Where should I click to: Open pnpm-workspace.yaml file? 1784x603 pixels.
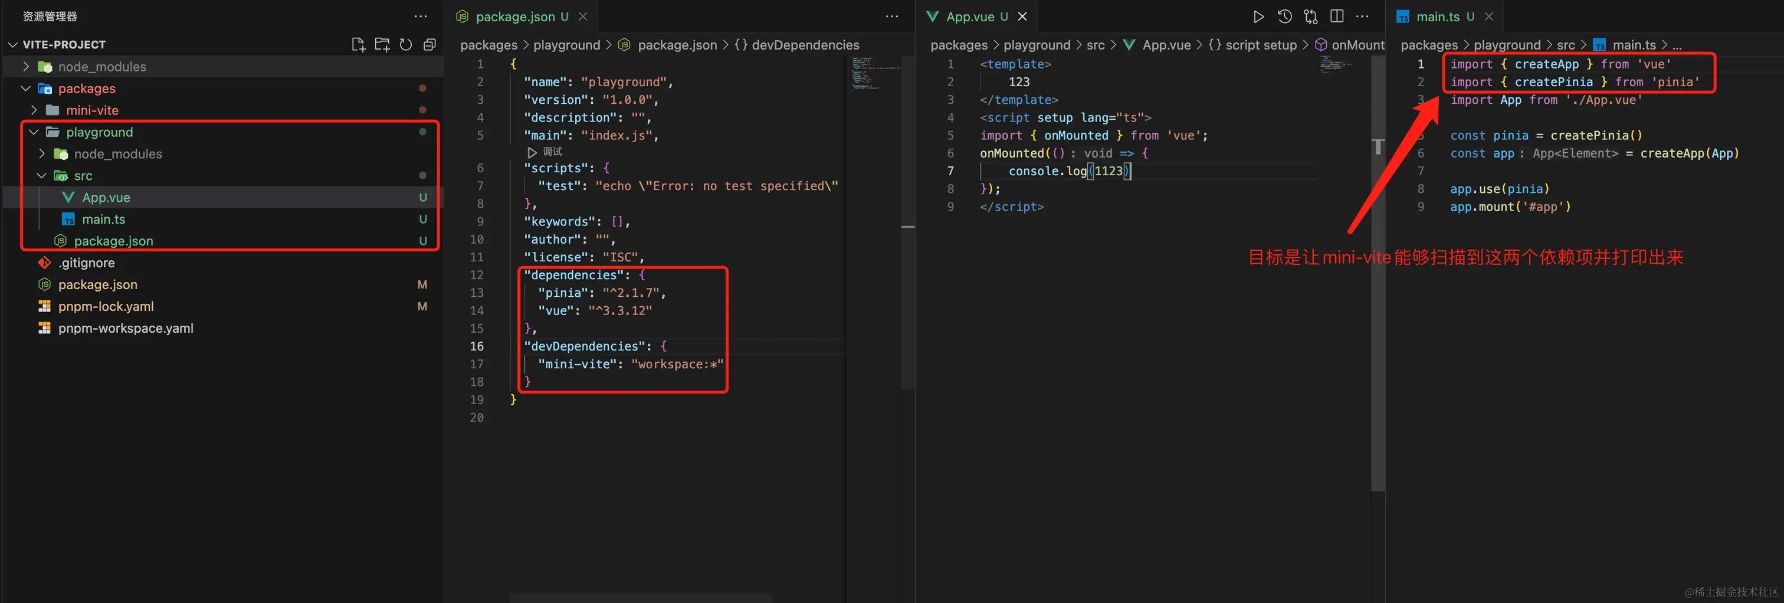point(222,328)
